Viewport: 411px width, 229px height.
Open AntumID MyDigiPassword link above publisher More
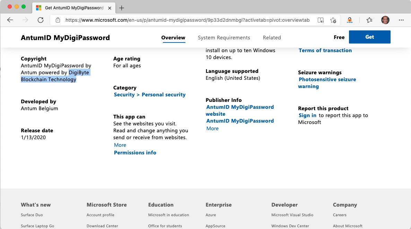coord(240,121)
